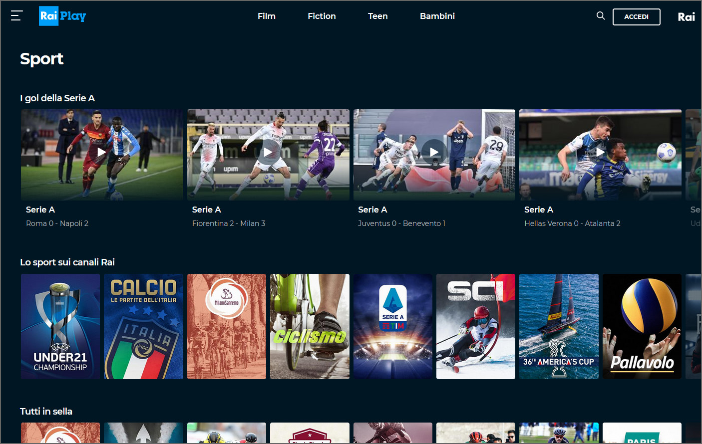This screenshot has width=702, height=444.
Task: Click the ACCEDI login button
Action: click(x=637, y=17)
